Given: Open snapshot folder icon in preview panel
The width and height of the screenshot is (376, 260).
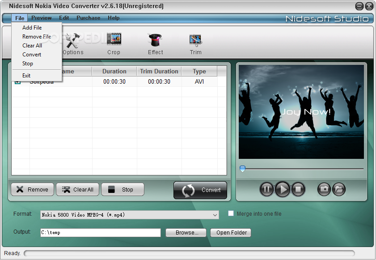Looking at the screenshot, I should point(339,189).
